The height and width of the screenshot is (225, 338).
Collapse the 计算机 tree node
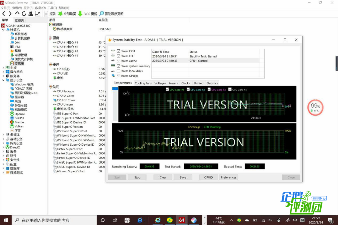[3, 30]
